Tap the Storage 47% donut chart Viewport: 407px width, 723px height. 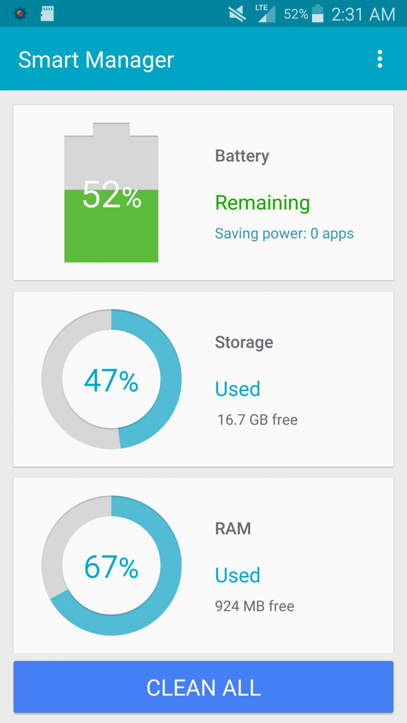(111, 379)
